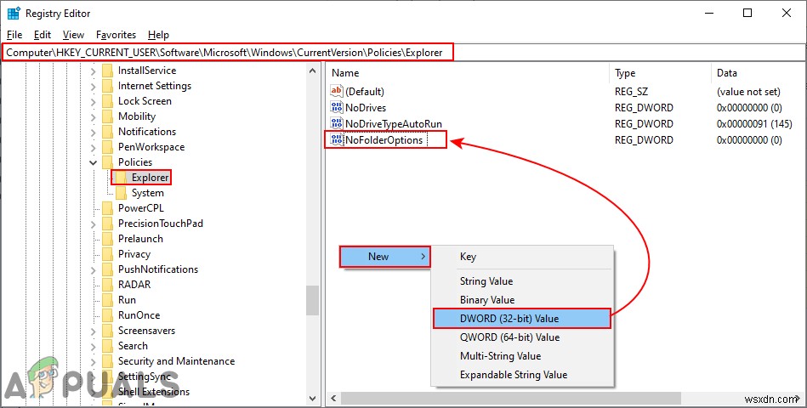
Task: Click the Registry Editor app icon in title bar
Action: point(13,14)
